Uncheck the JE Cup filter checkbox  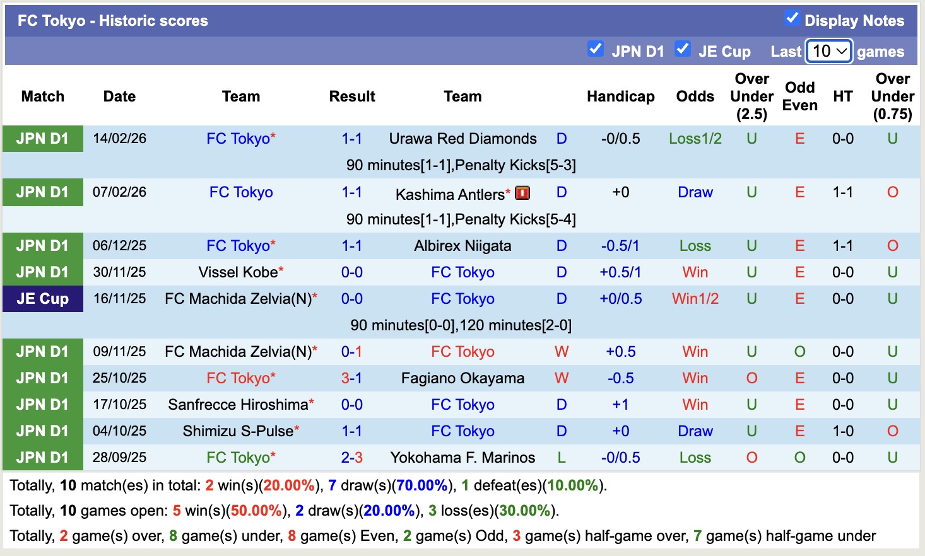(683, 49)
